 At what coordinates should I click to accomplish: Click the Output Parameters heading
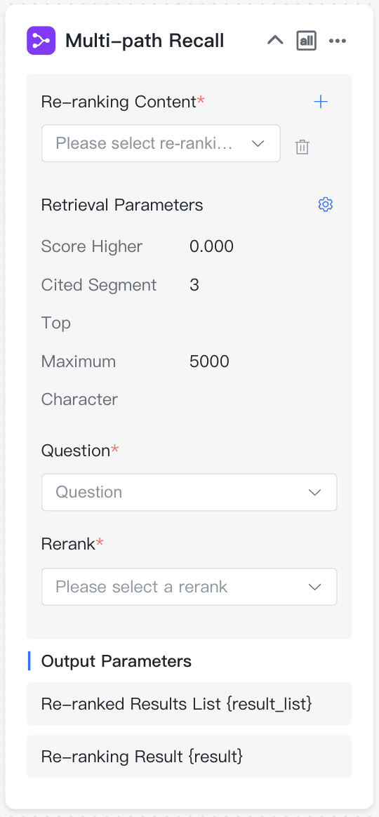click(x=117, y=661)
